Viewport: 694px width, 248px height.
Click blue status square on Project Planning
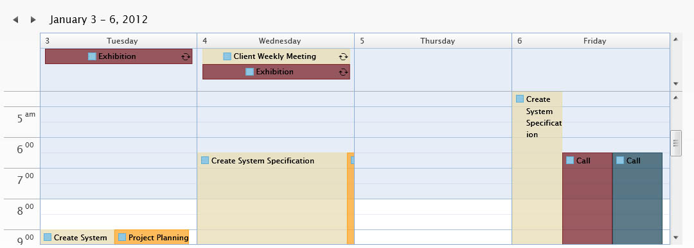click(x=122, y=237)
